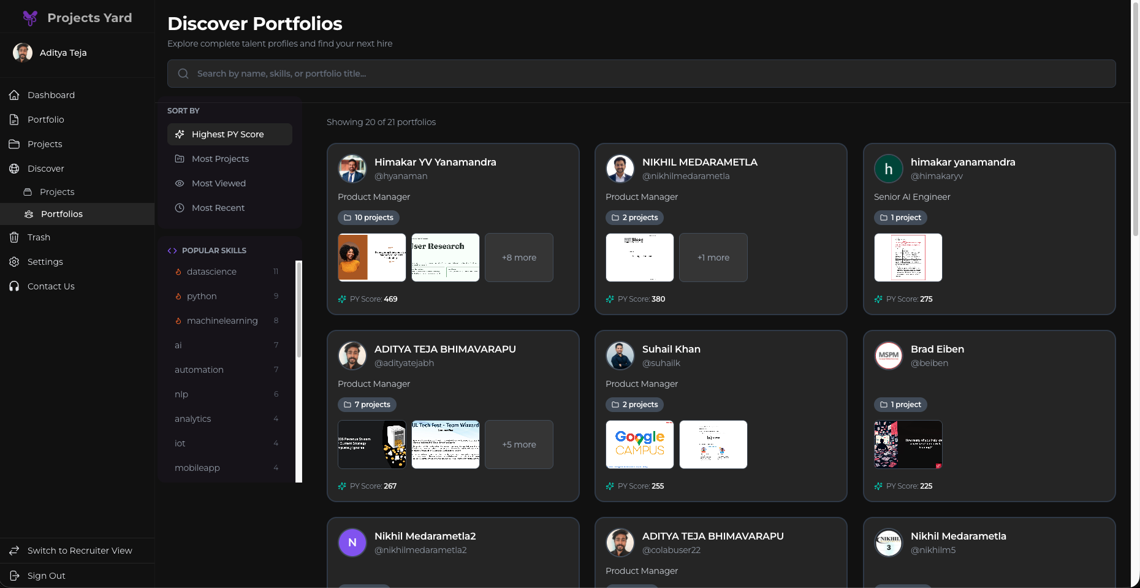The height and width of the screenshot is (588, 1140).
Task: Click Switch to Recruiter View
Action: tap(77, 551)
